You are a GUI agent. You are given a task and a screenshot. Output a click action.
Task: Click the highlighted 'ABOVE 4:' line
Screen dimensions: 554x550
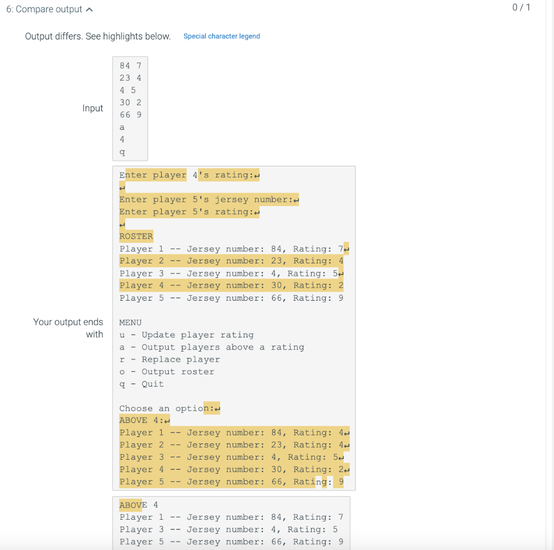(x=144, y=420)
